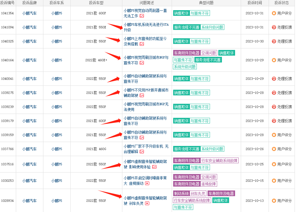The image size is (297, 212).
Task: Select date 2023-10-30
Action: 255,41
